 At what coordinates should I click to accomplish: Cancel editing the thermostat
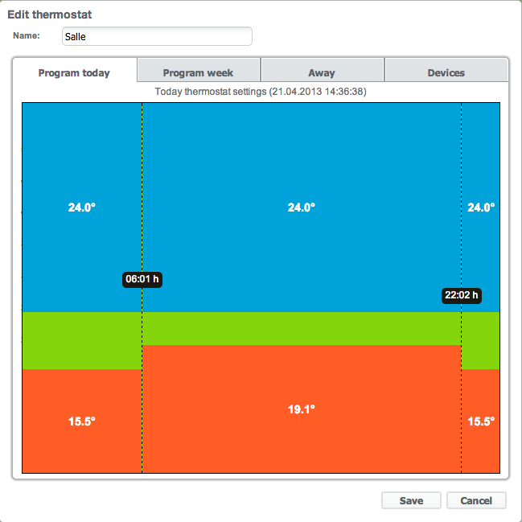pos(475,500)
